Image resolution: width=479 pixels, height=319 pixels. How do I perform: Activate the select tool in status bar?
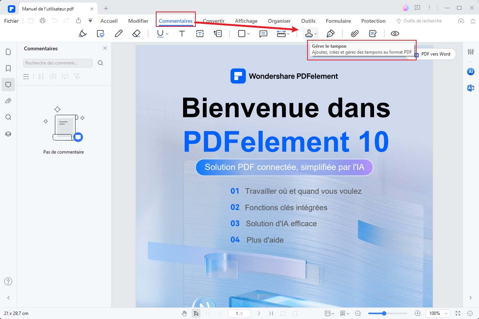pos(196,313)
